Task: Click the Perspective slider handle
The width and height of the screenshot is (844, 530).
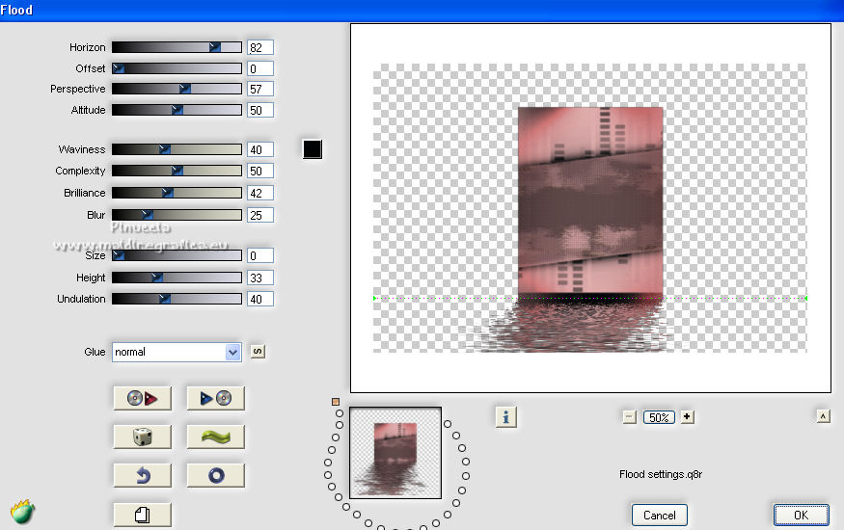Action: pyautogui.click(x=184, y=88)
